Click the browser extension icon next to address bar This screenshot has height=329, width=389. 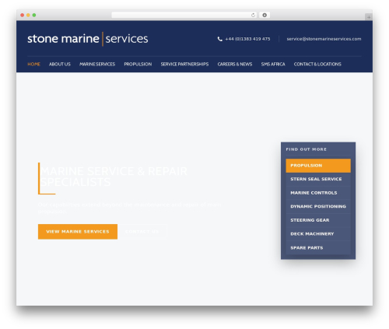(265, 15)
